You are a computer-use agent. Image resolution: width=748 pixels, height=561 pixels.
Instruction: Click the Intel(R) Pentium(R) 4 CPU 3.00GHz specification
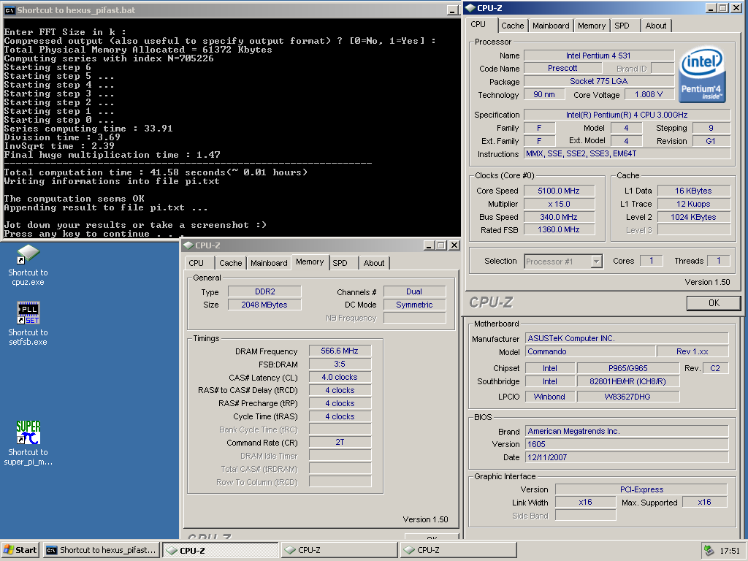[x=627, y=115]
